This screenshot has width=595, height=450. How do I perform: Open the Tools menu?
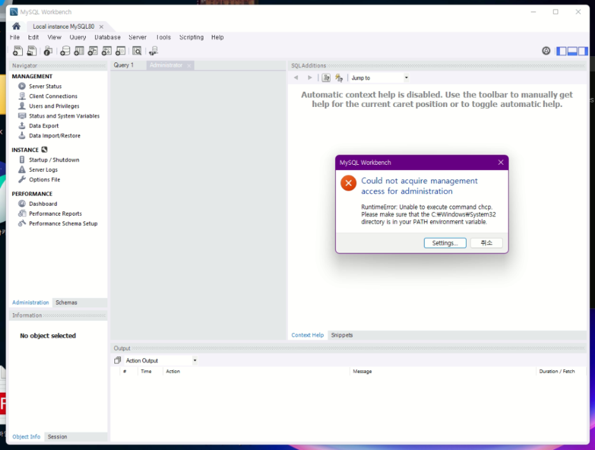tap(163, 38)
